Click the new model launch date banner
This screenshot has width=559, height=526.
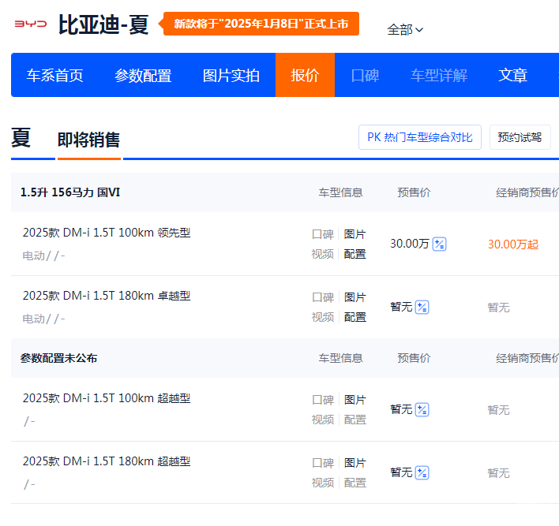261,24
